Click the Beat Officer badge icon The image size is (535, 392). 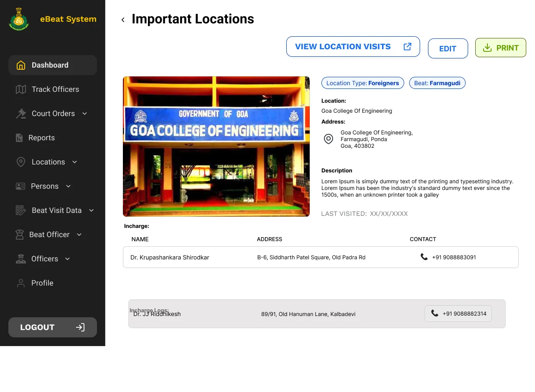(20, 235)
